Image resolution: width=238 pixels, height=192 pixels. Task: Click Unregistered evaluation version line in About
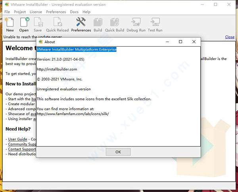tap(64, 89)
